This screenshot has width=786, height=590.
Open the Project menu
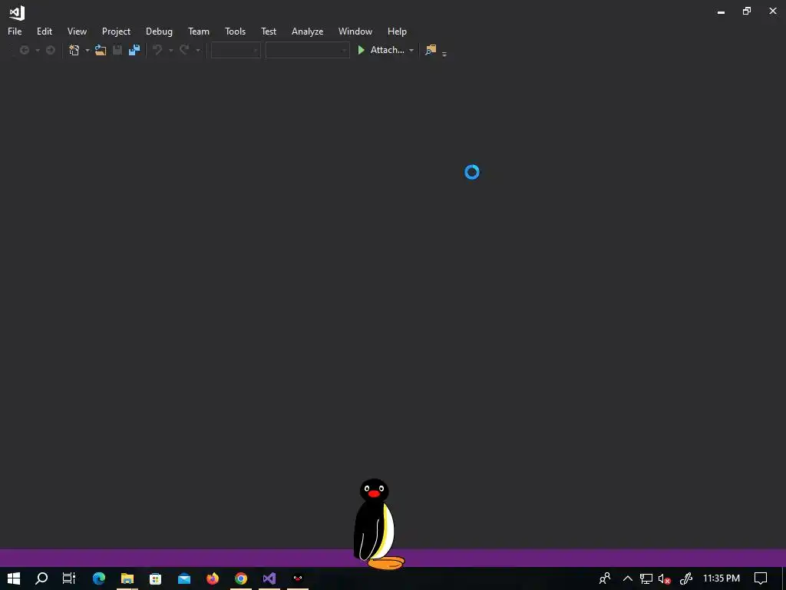pos(116,31)
